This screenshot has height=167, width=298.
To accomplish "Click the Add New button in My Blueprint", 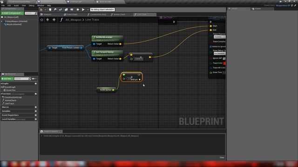I will (7, 78).
